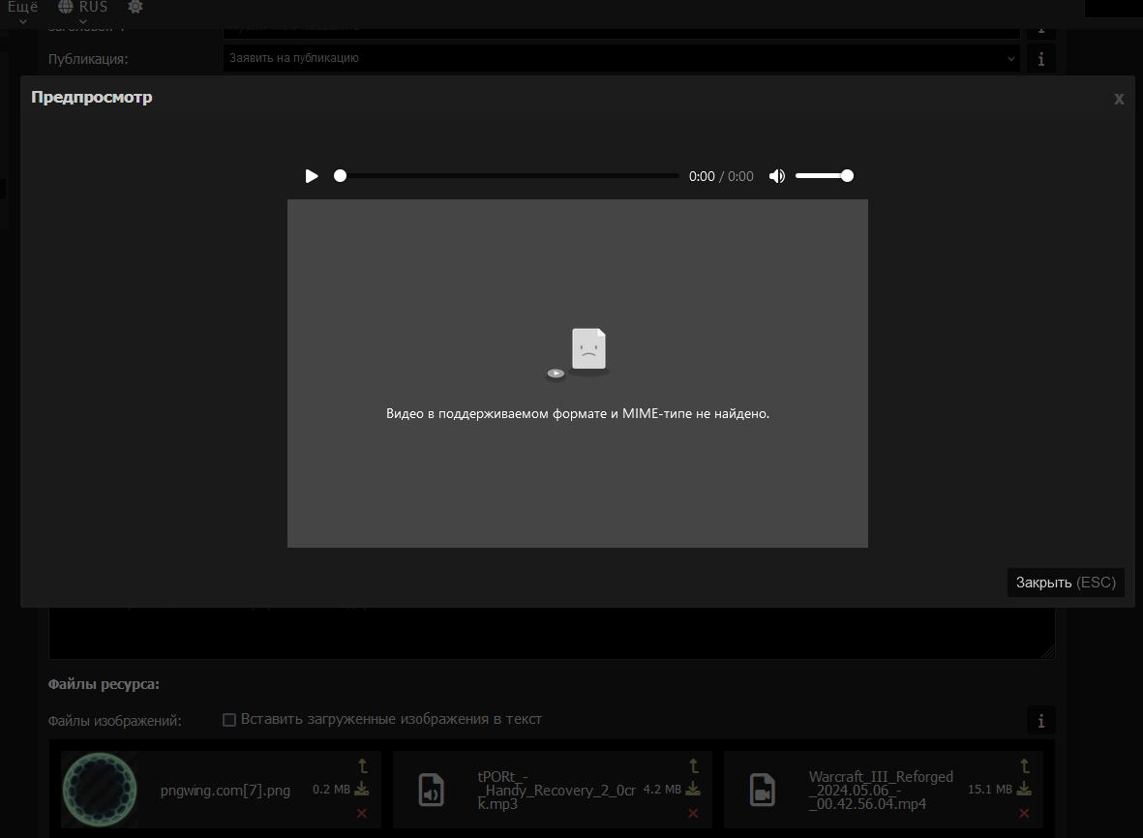Open the pngwing.com[7].png thumbnail

(x=100, y=790)
